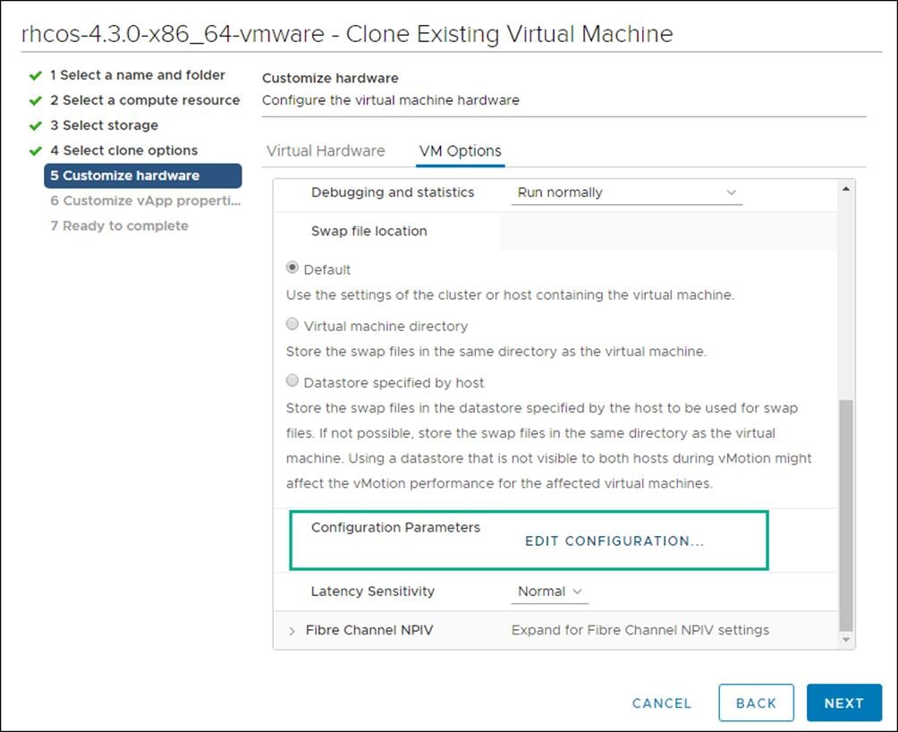Click the Next button
The width and height of the screenshot is (898, 732).
tap(844, 702)
